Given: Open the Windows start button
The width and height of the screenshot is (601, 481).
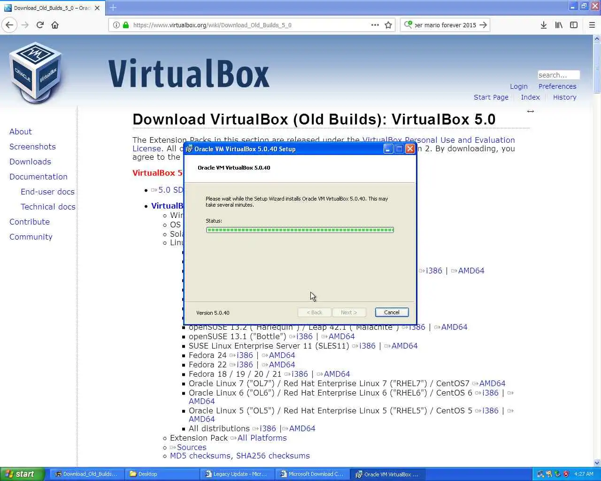Looking at the screenshot, I should click(22, 474).
